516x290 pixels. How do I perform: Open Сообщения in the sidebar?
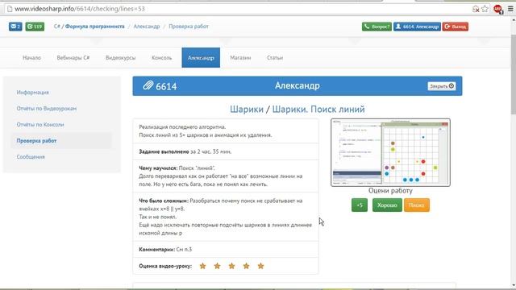tap(31, 157)
